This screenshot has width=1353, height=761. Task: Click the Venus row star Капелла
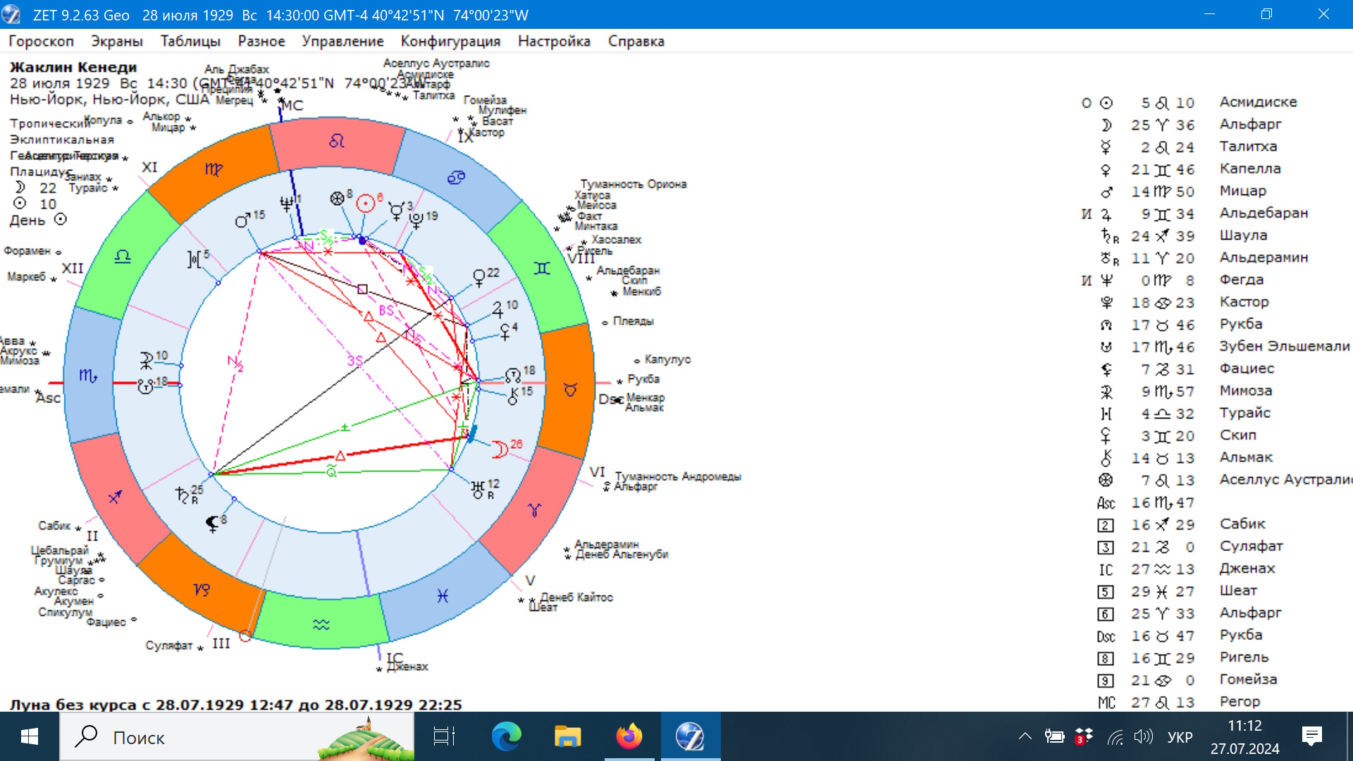[x=1250, y=168]
